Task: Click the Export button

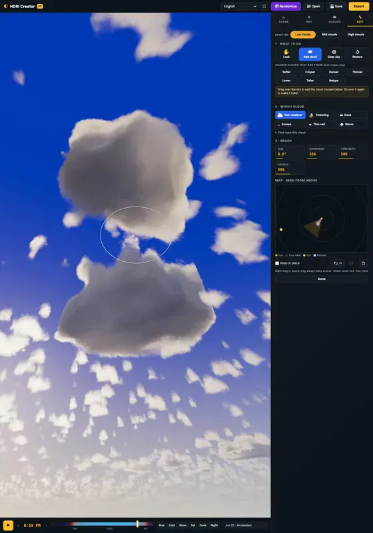Action: [x=359, y=6]
